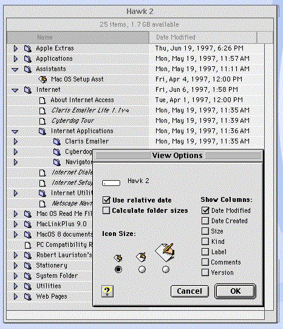Click the Claris Emailer folder icon
The width and height of the screenshot is (283, 329).
[x=56, y=142]
